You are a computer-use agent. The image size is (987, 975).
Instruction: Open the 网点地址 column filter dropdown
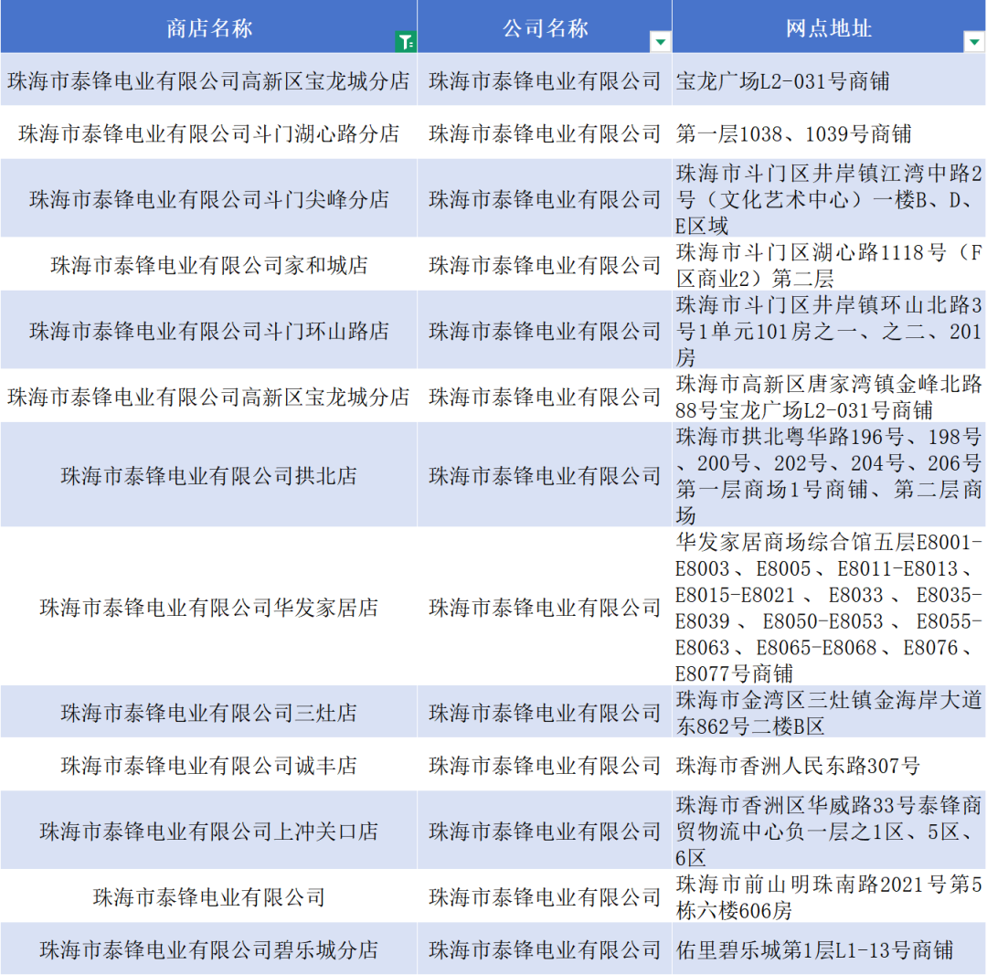pos(974,42)
